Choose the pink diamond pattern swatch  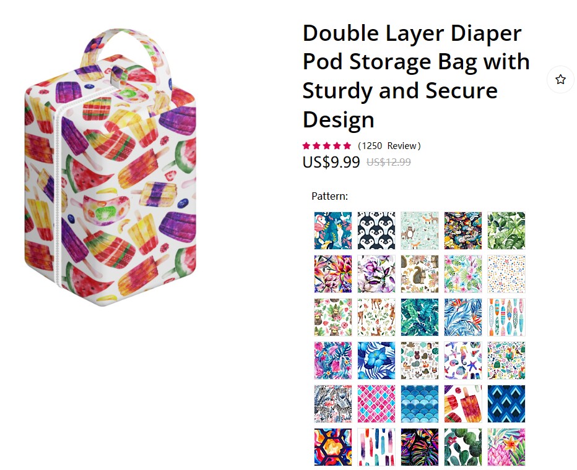(376, 404)
